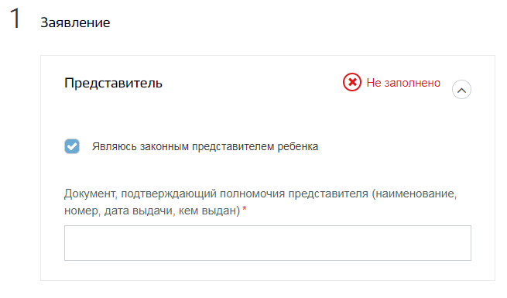The width and height of the screenshot is (507, 298).
Task: Toggle via the Являюсь законным представителем ребенка label
Action: tap(205, 146)
